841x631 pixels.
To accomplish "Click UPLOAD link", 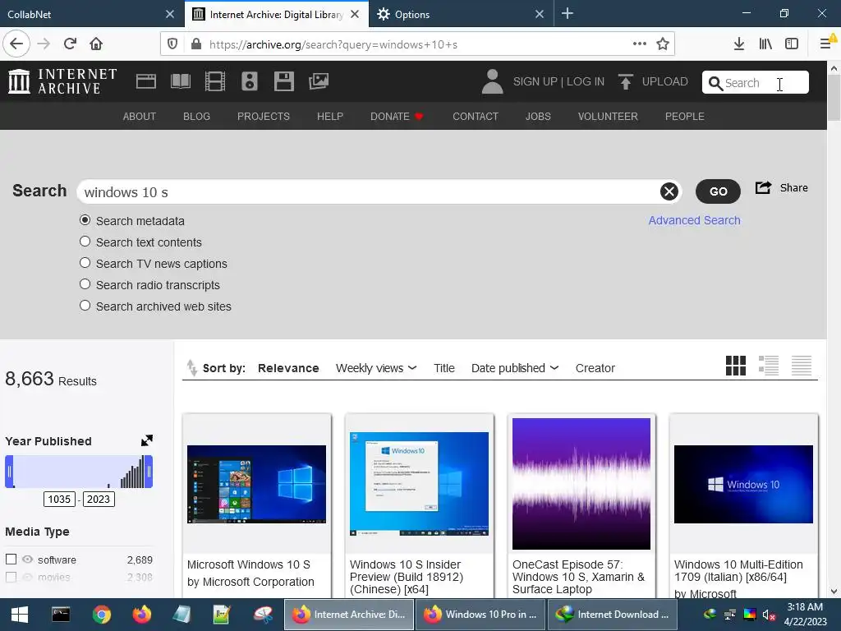I will pos(664,81).
